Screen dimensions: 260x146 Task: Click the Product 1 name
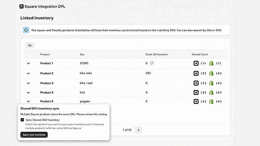point(47,63)
